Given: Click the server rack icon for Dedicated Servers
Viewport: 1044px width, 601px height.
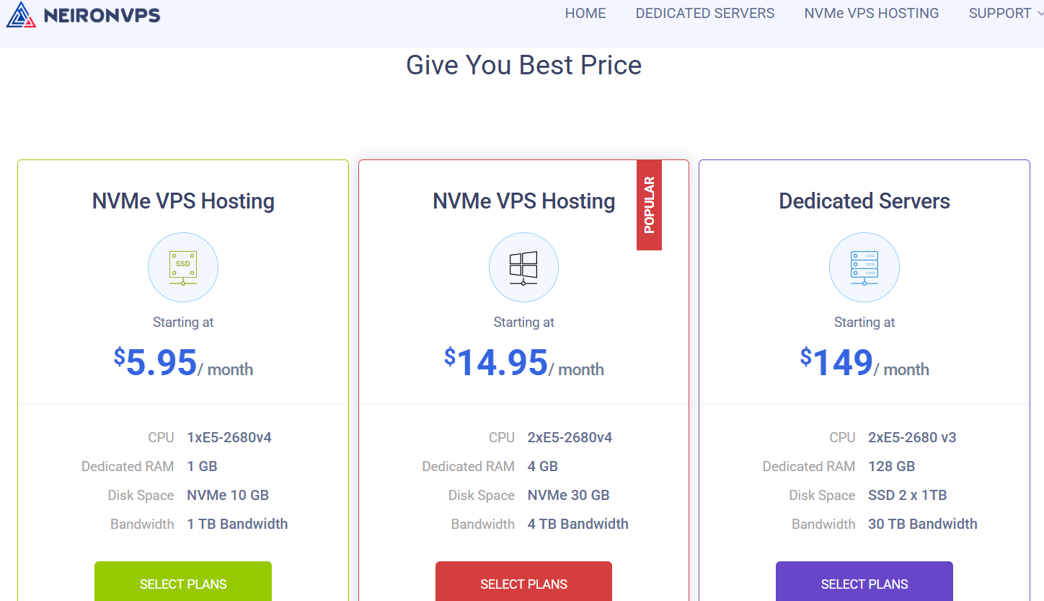Looking at the screenshot, I should pyautogui.click(x=864, y=267).
